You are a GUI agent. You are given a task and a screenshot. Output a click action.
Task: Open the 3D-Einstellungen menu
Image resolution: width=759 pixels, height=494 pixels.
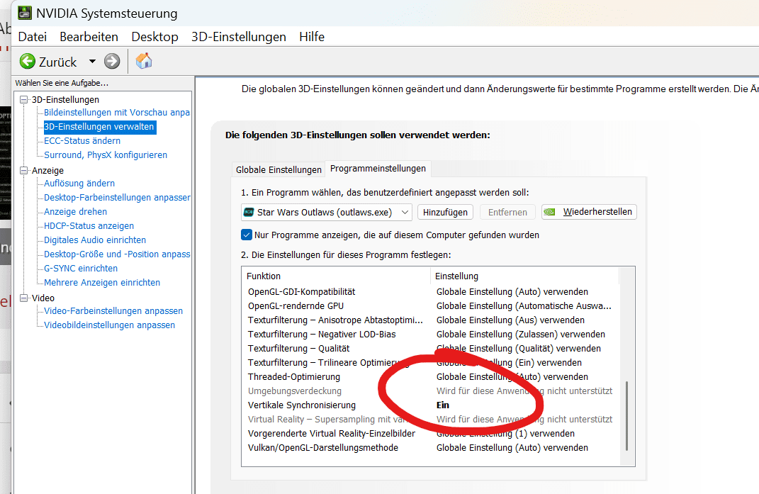click(239, 37)
